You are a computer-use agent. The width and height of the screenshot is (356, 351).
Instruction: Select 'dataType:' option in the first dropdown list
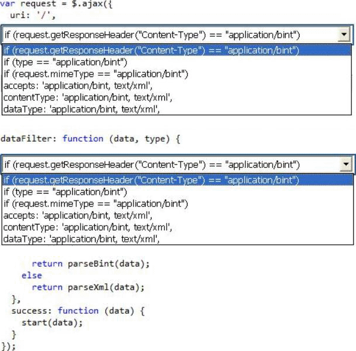pos(81,108)
